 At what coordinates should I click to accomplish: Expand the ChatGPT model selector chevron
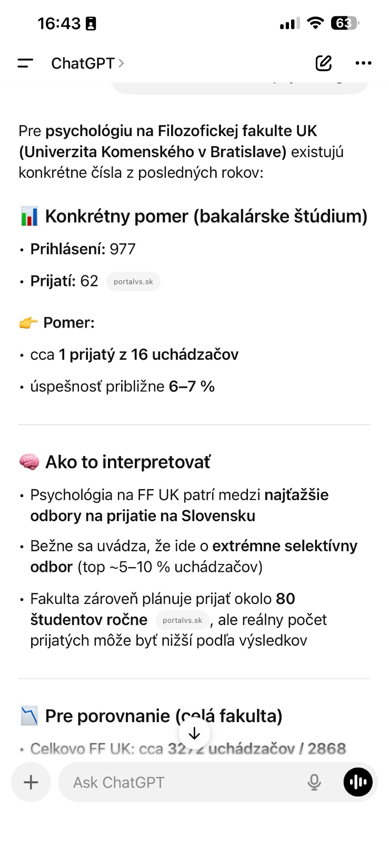click(122, 63)
